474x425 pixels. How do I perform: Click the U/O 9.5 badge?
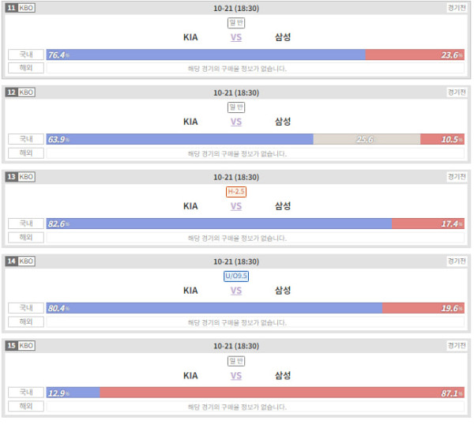236,276
